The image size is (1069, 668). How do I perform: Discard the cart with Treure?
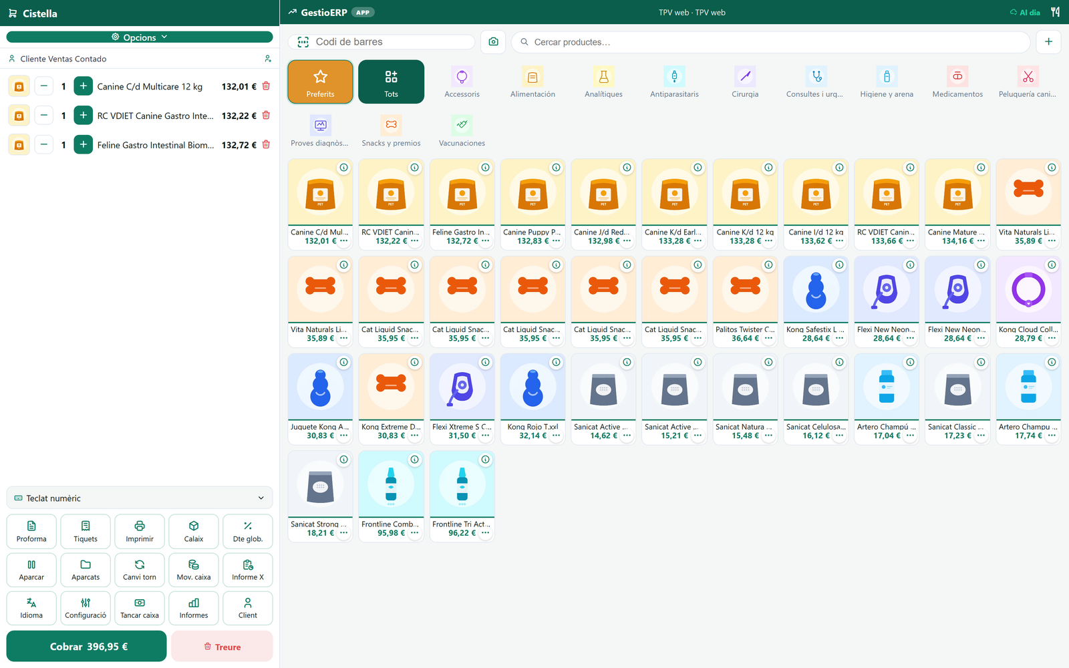[222, 646]
